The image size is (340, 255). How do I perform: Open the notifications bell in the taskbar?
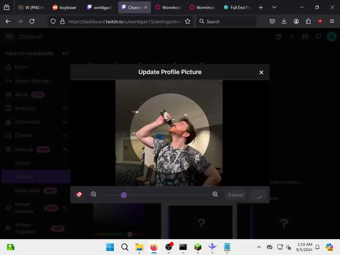[317, 247]
